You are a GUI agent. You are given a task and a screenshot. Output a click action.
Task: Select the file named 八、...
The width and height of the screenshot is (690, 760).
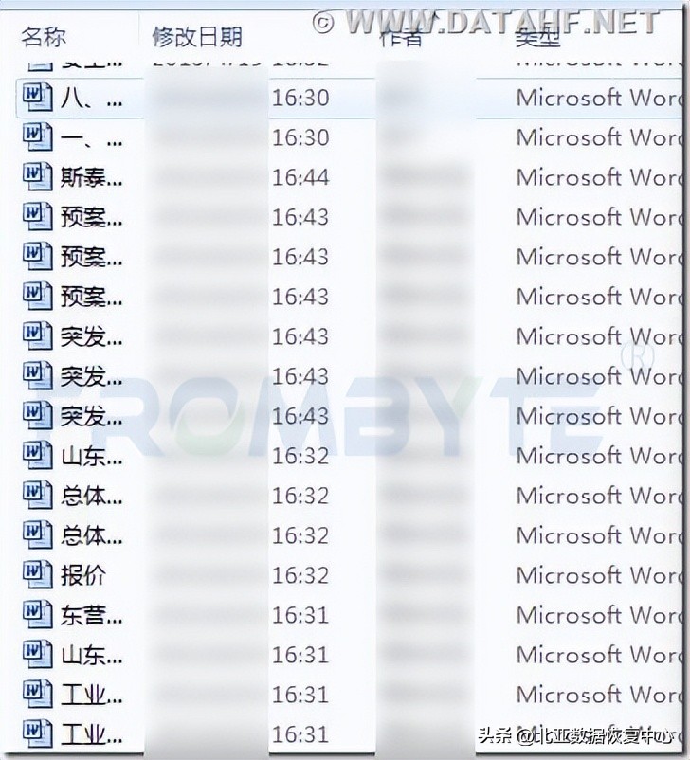click(91, 99)
